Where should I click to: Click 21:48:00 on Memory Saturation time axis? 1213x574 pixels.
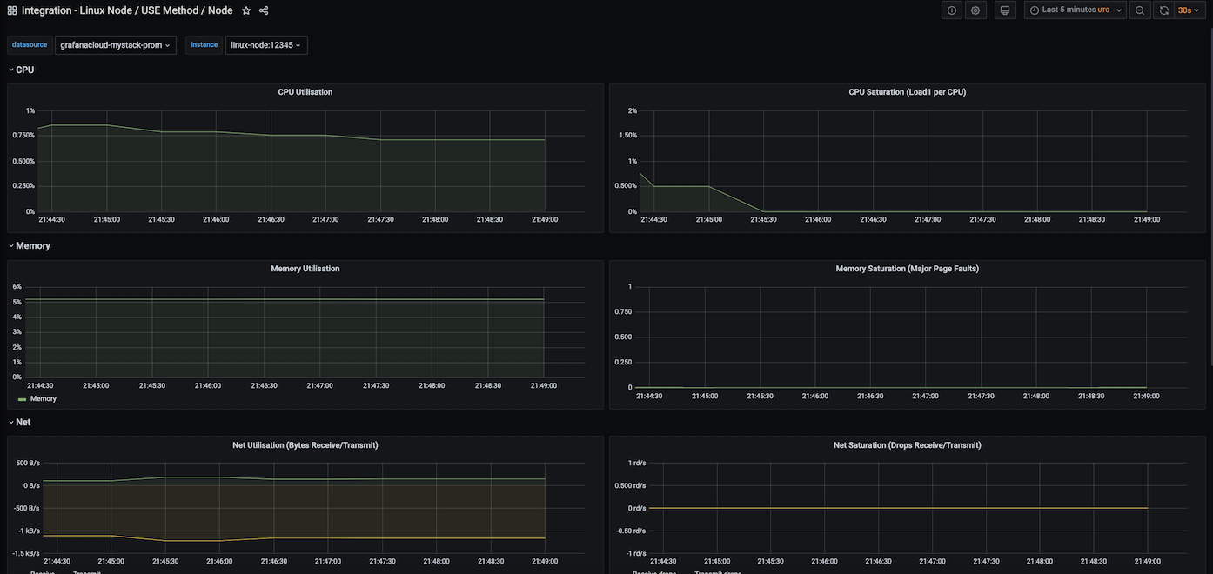coord(1036,397)
